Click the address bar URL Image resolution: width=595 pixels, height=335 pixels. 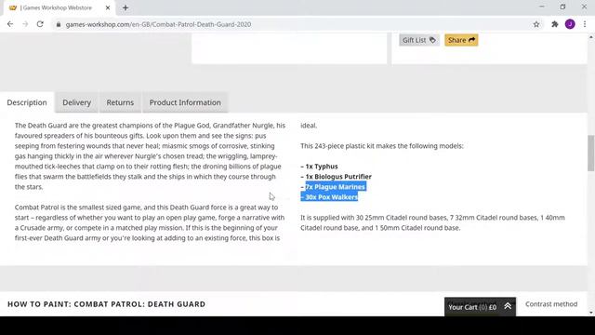(158, 24)
